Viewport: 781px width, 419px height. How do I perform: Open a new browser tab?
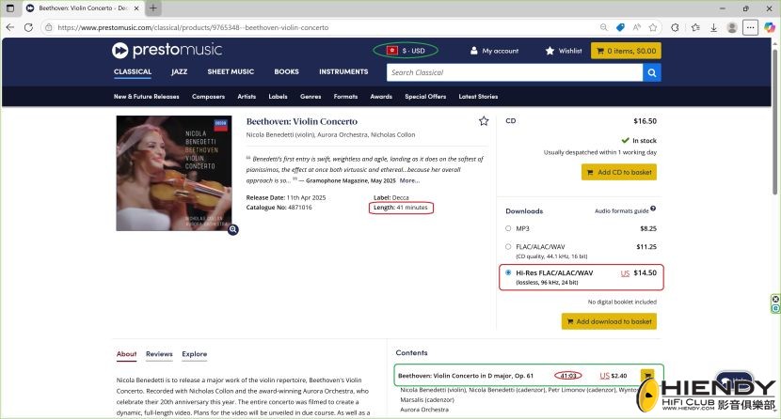[153, 8]
